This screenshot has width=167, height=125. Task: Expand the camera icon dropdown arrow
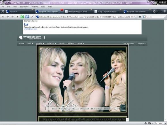(x=152, y=123)
